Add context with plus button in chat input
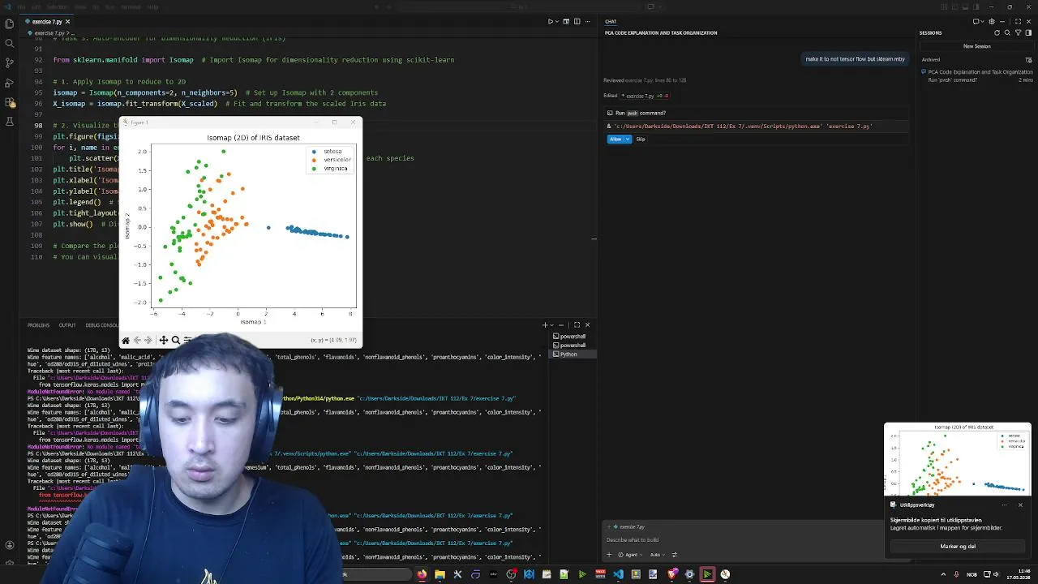The image size is (1038, 584). 609,555
